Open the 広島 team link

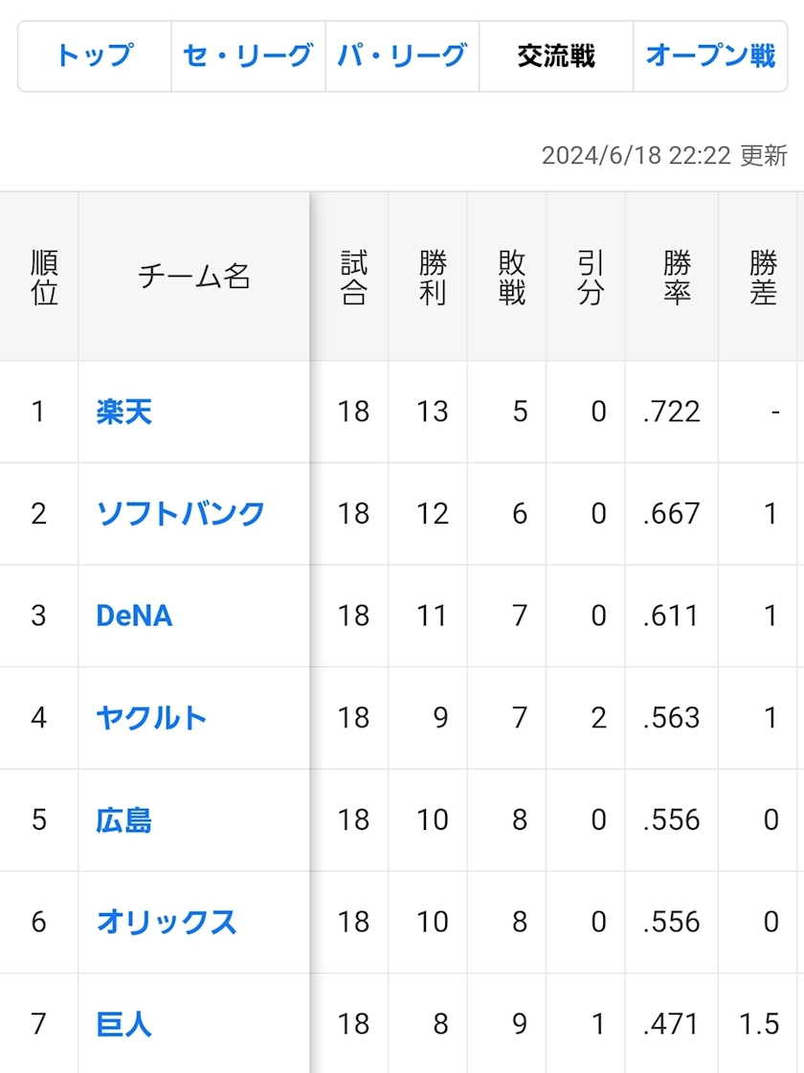point(124,820)
